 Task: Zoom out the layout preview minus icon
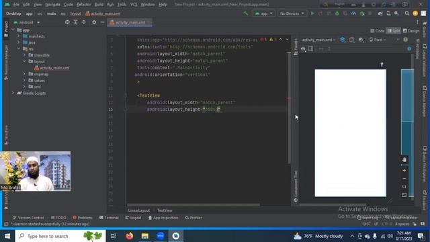coord(404,179)
